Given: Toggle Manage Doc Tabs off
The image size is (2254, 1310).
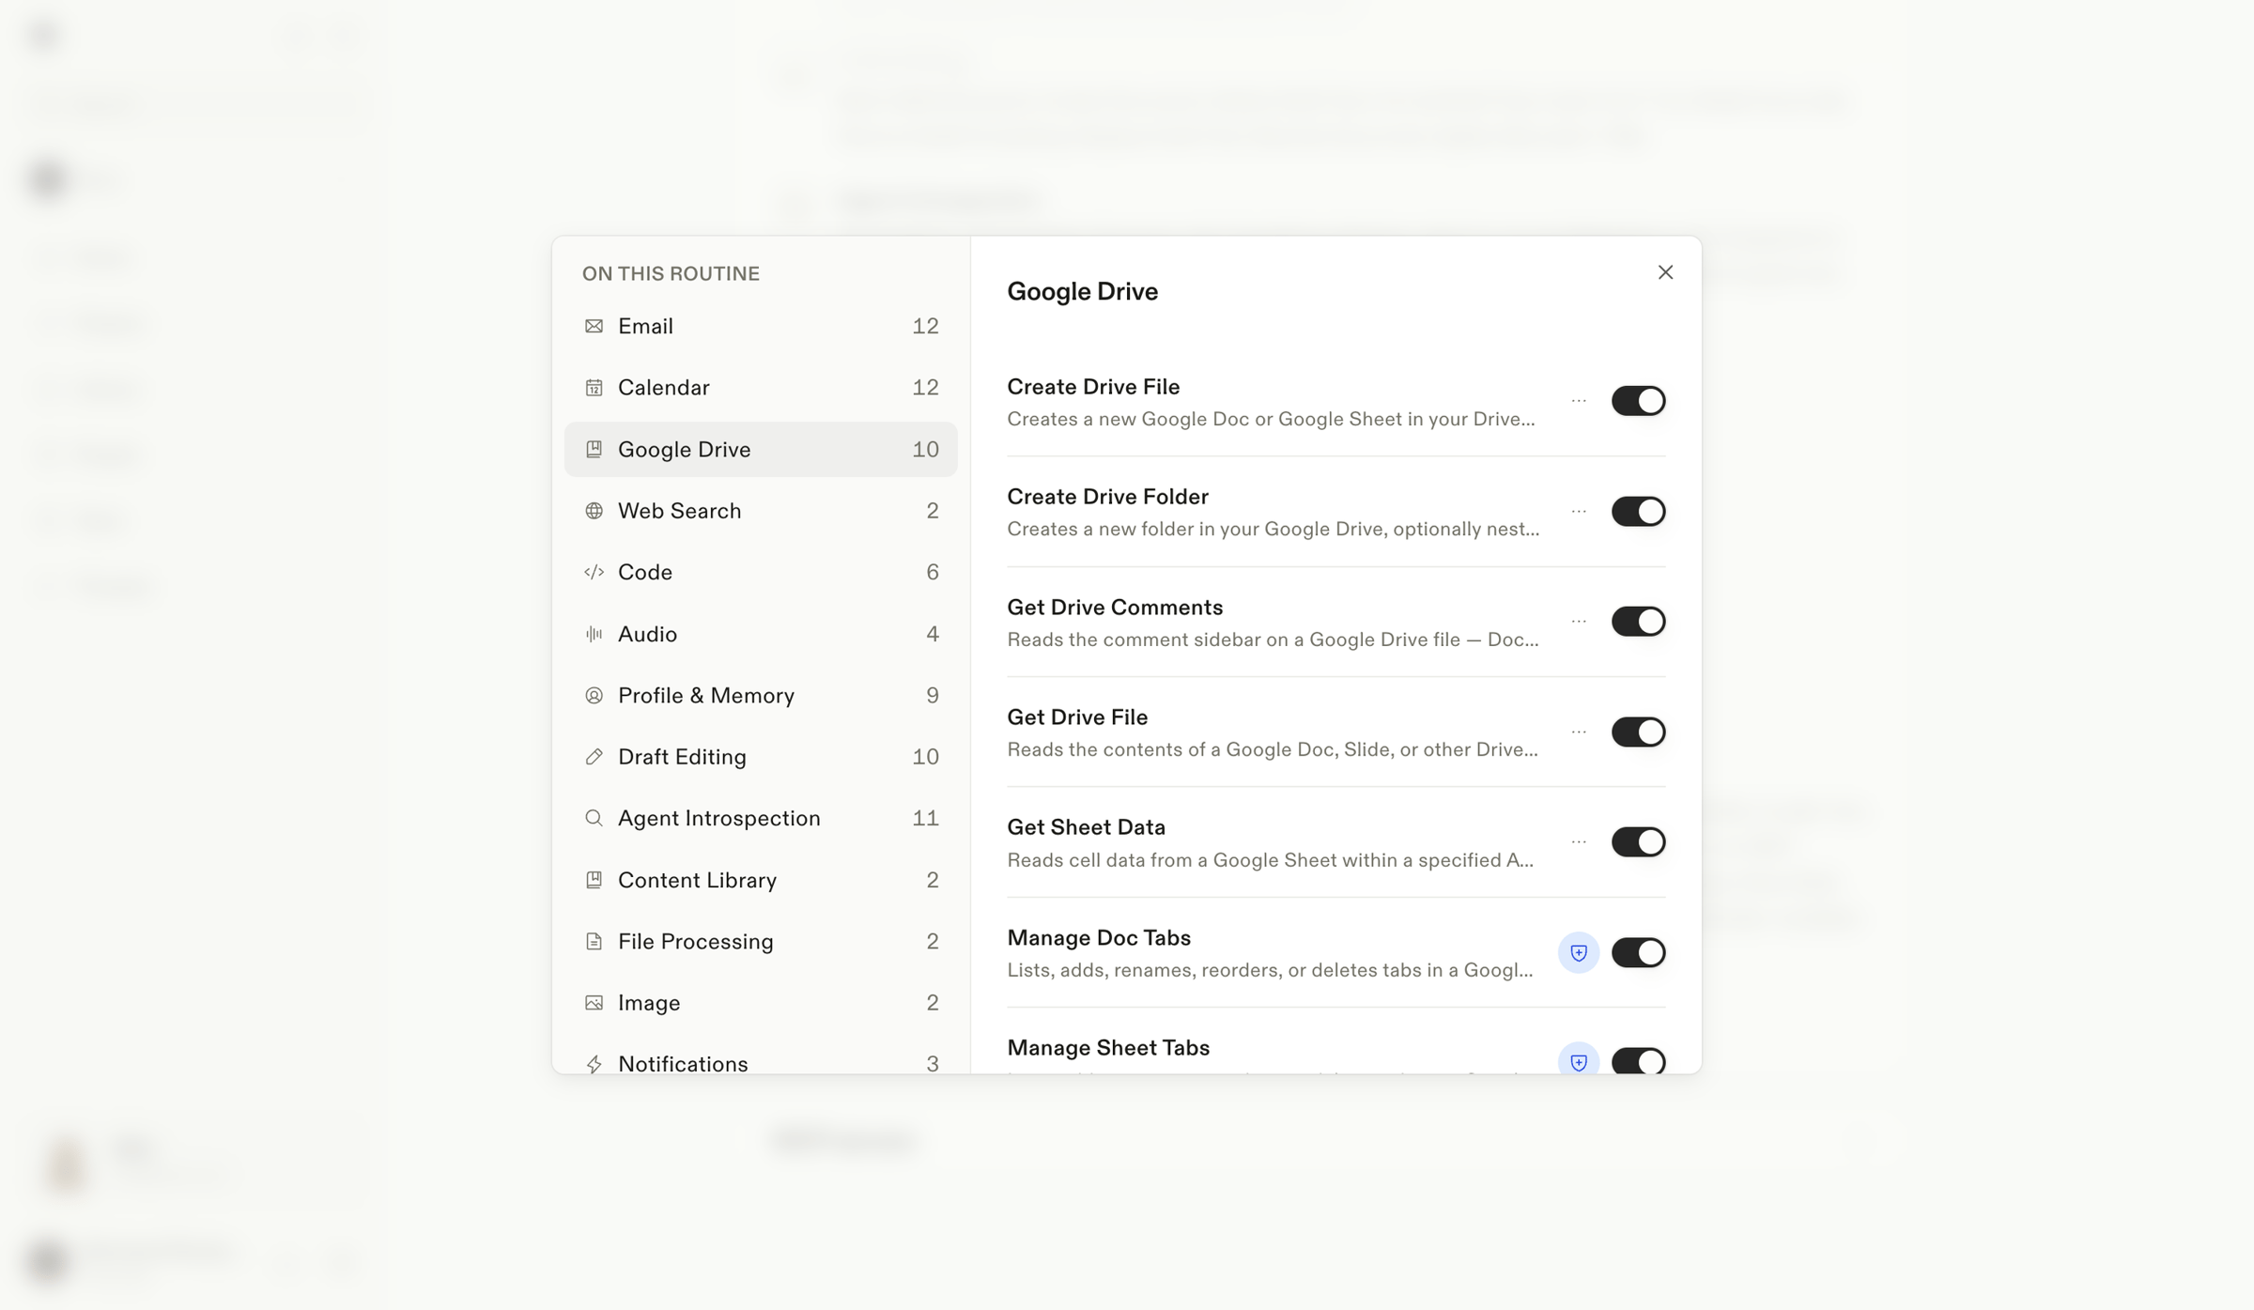Looking at the screenshot, I should pos(1638,952).
